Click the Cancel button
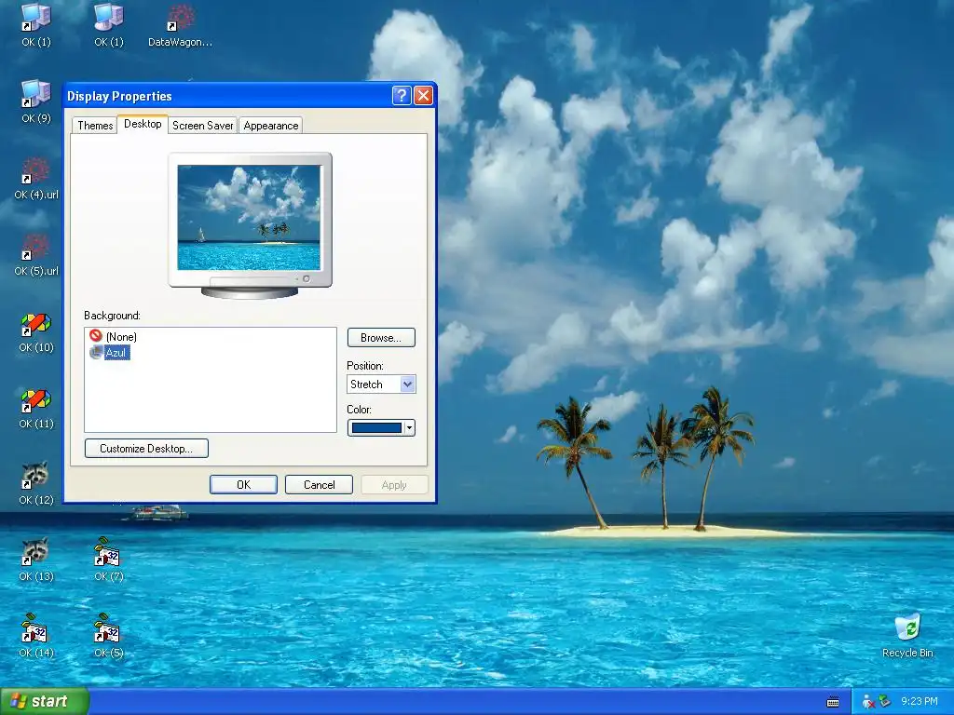Image resolution: width=954 pixels, height=715 pixels. pos(319,484)
